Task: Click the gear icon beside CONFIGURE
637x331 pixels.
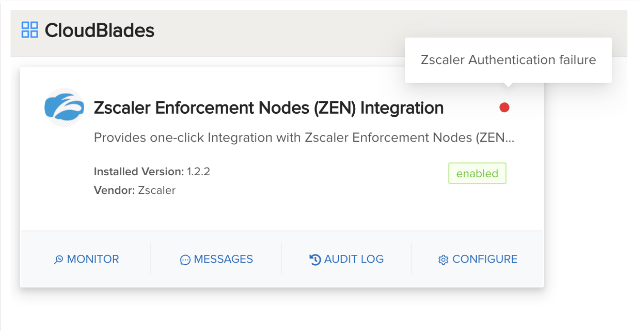Action: (443, 260)
